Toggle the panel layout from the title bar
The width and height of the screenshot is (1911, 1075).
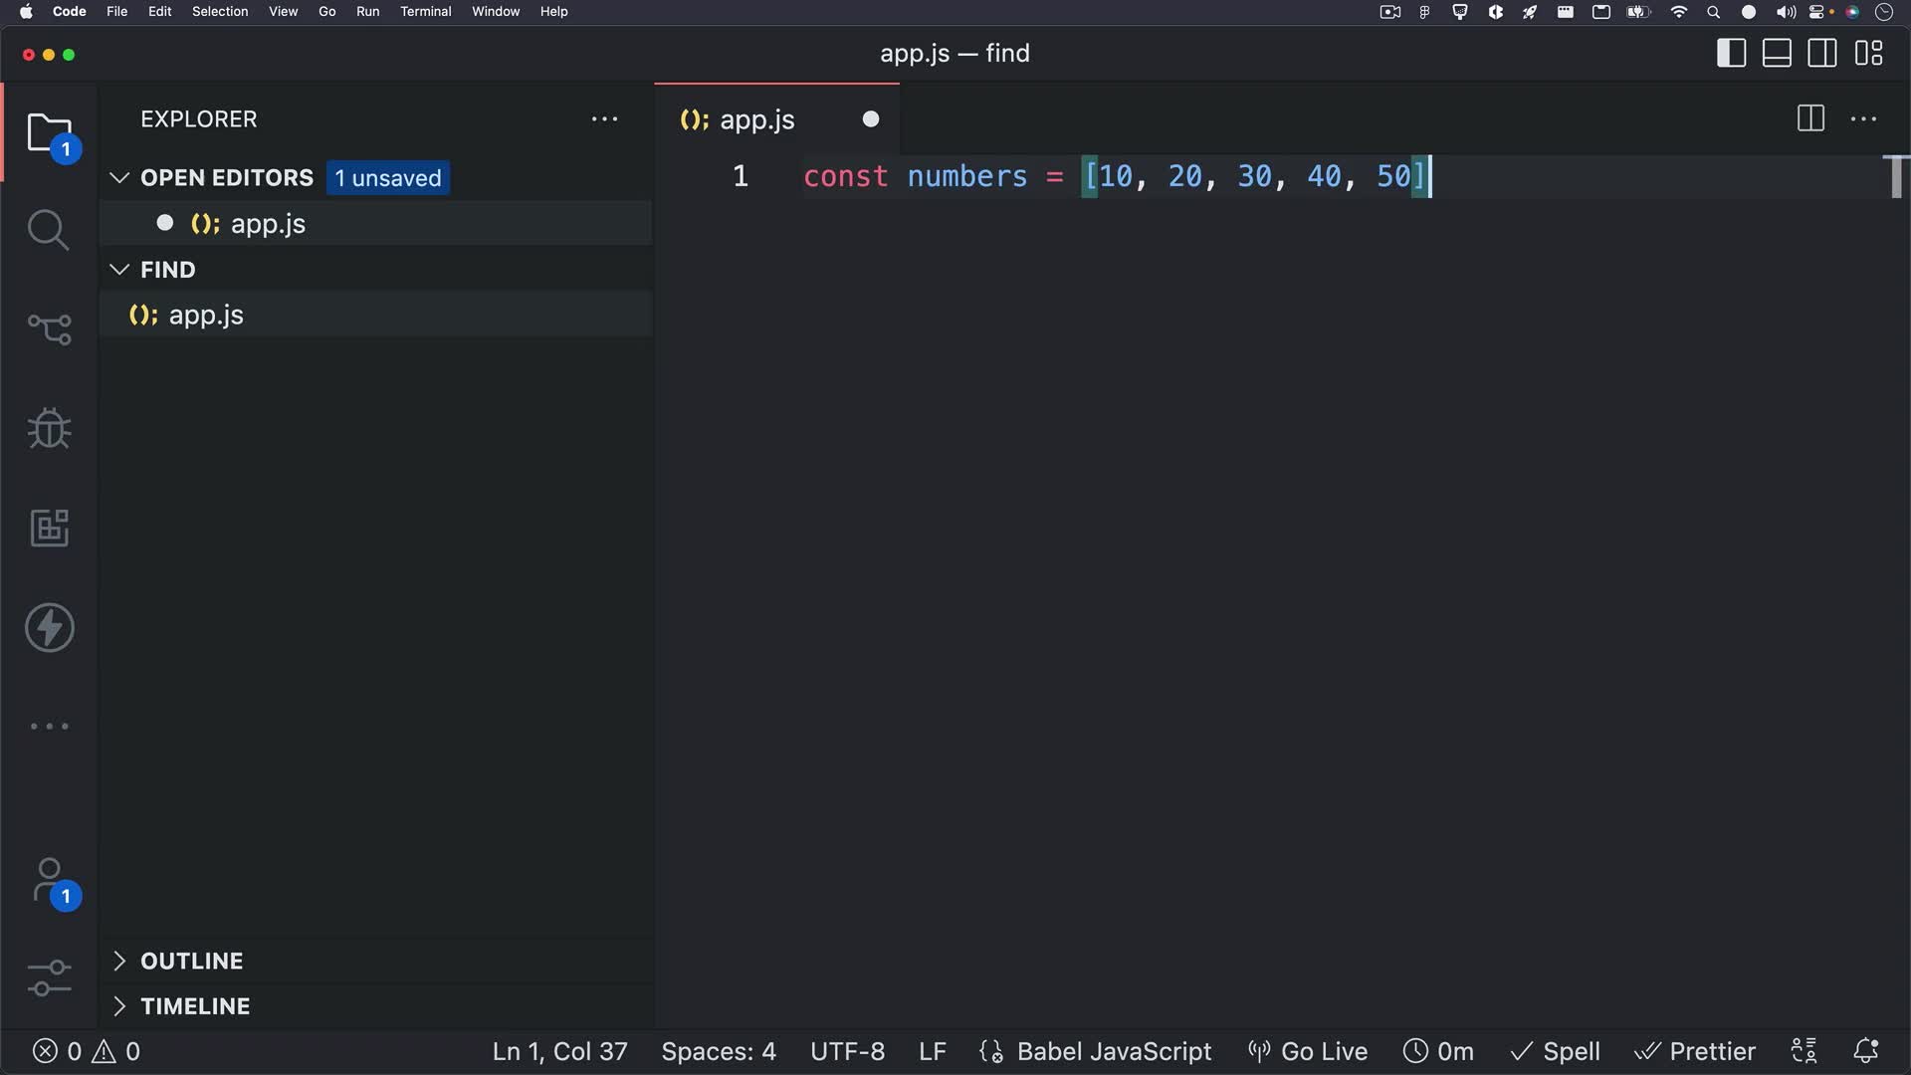[1776, 53]
